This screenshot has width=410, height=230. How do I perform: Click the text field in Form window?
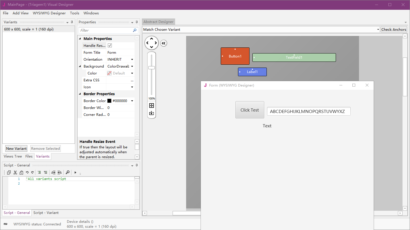click(x=309, y=112)
